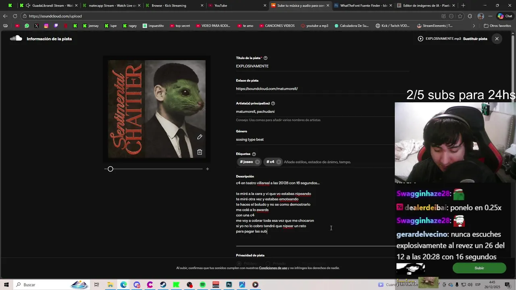Open the Instagram bookmark icon
Screen dimensions: 516x290
[x=46, y=26]
